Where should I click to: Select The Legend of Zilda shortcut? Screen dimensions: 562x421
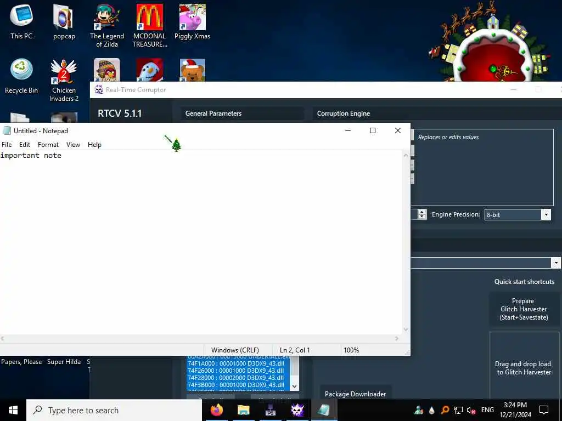pos(107,25)
